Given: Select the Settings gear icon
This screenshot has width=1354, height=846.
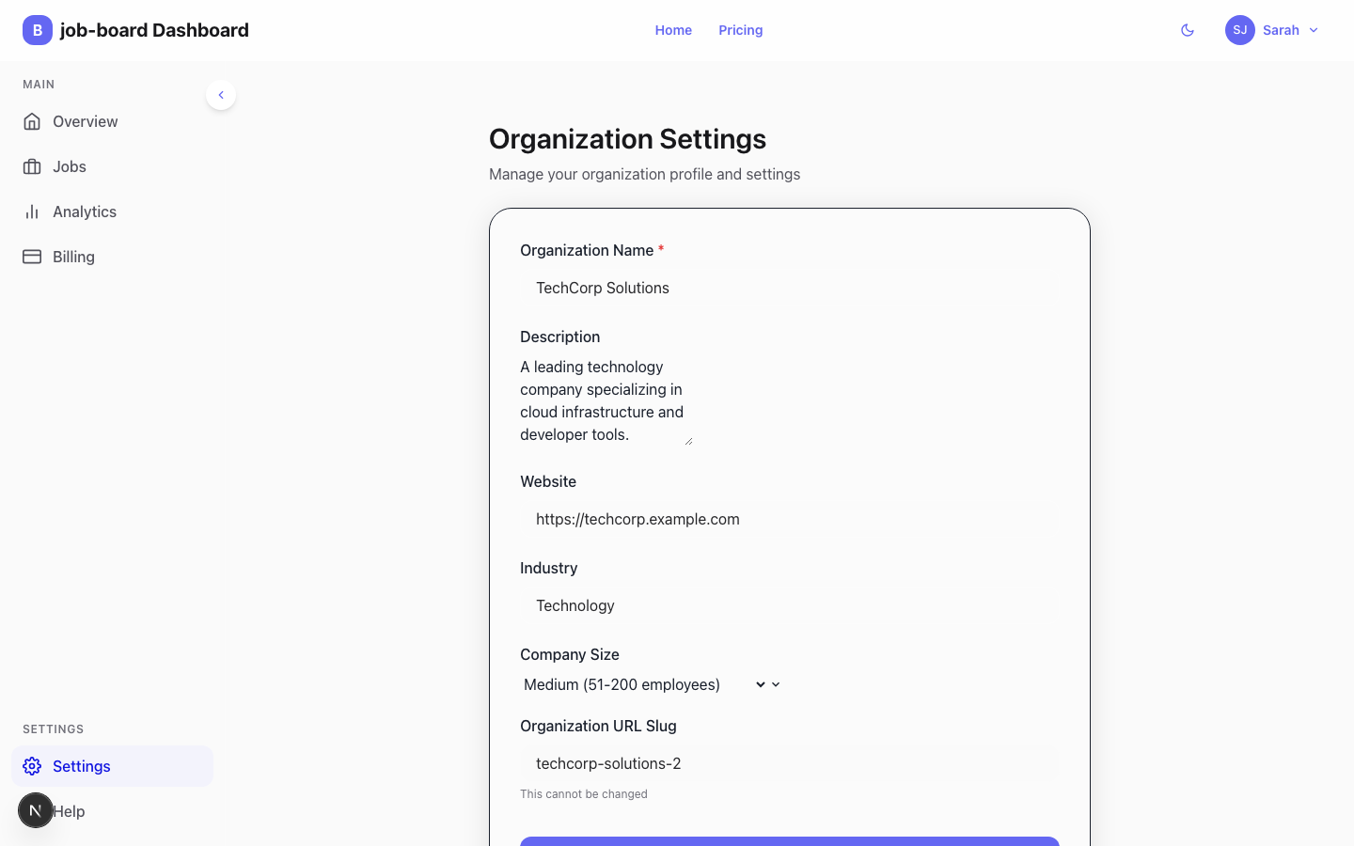Looking at the screenshot, I should pos(32,766).
